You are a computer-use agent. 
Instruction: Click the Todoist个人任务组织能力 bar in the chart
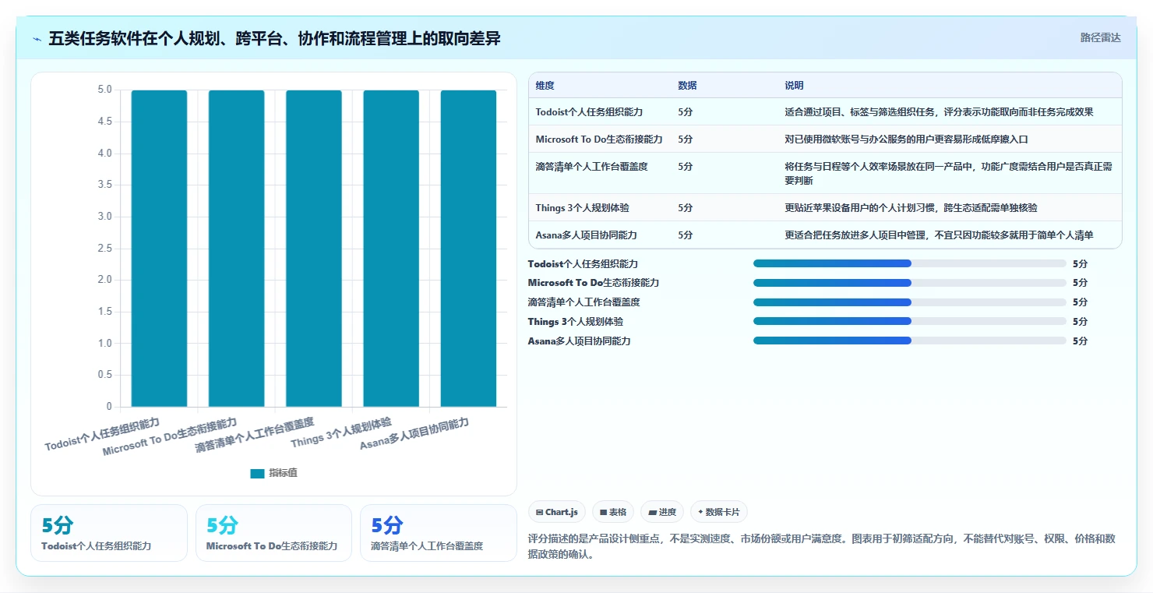[x=159, y=248]
